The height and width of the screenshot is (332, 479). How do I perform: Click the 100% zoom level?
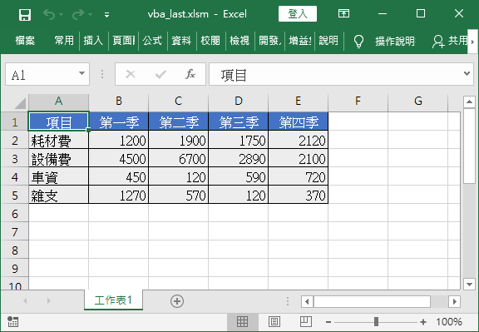pos(449,322)
